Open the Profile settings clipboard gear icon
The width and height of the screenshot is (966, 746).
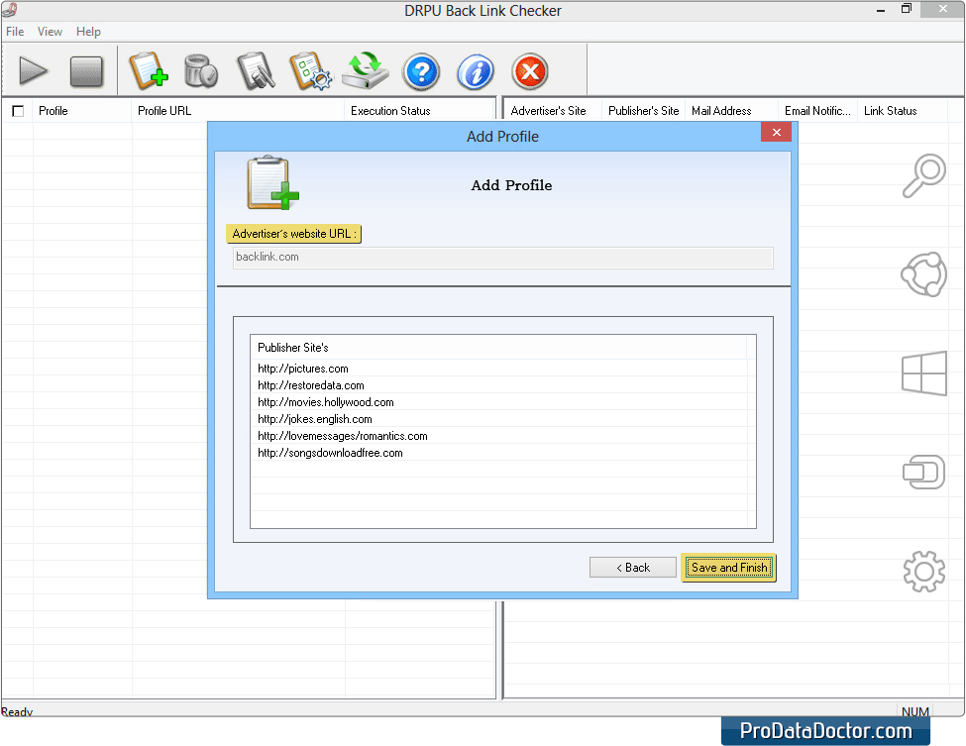[310, 71]
